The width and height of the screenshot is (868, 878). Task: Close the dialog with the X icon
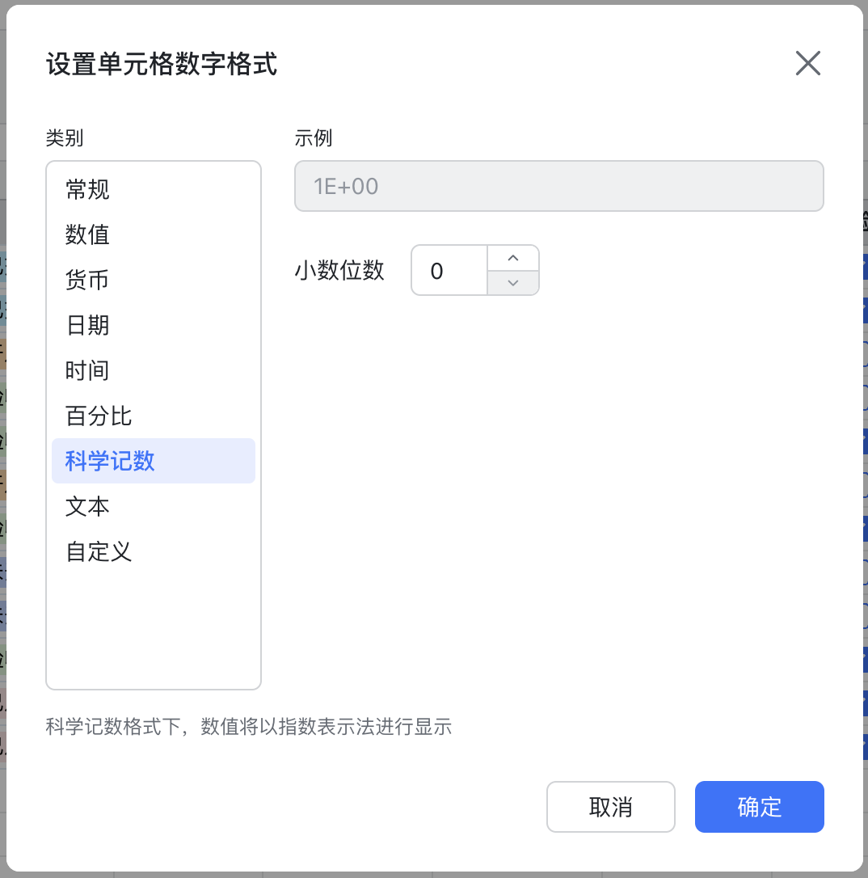(x=807, y=63)
